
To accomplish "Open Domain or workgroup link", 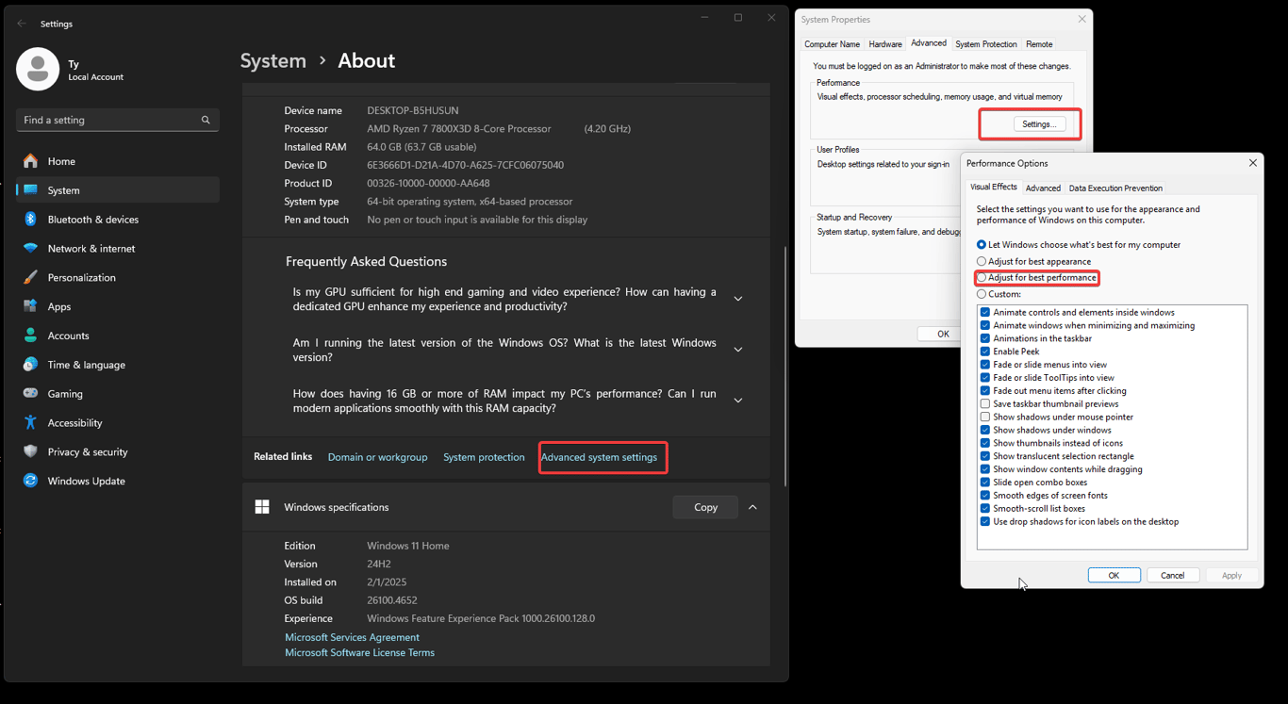I will pyautogui.click(x=377, y=457).
